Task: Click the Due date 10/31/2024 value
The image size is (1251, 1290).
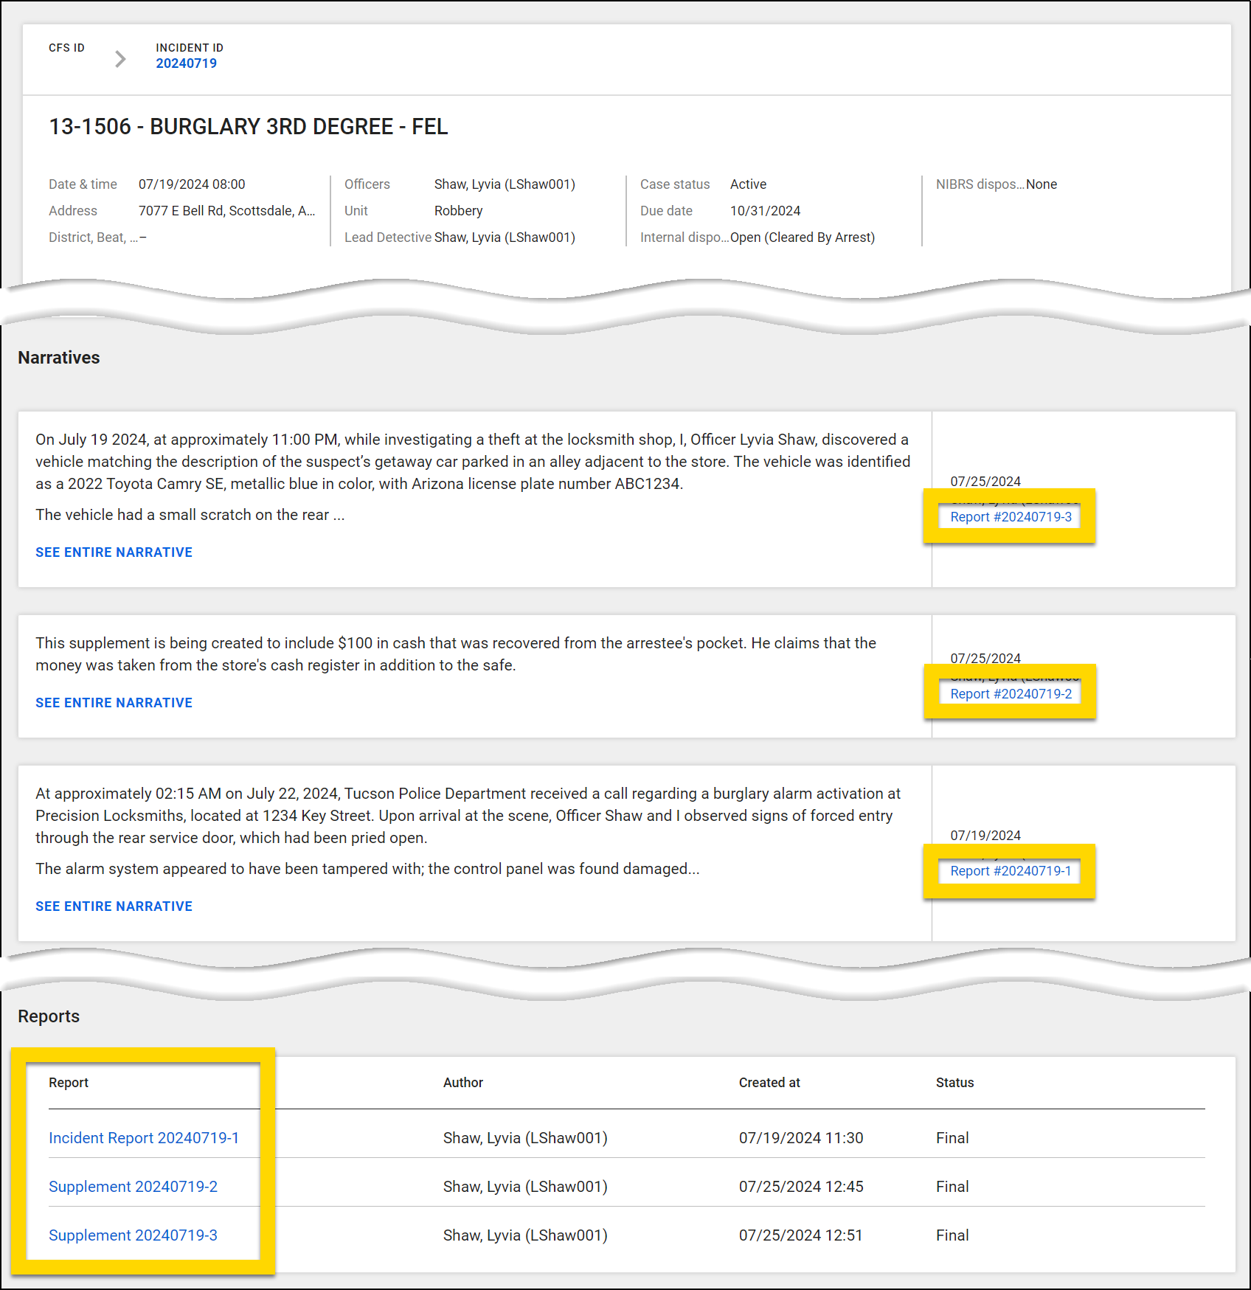Action: 766,210
